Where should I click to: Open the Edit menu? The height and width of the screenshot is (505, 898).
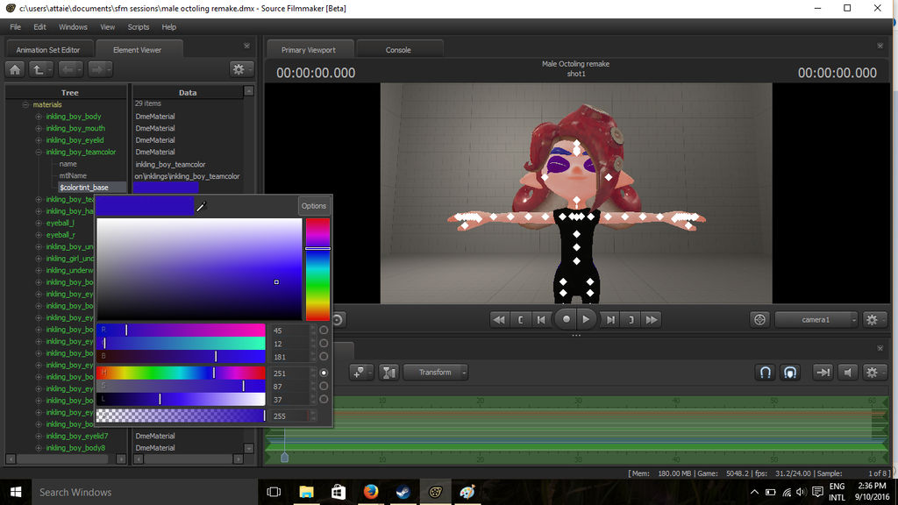click(x=39, y=27)
